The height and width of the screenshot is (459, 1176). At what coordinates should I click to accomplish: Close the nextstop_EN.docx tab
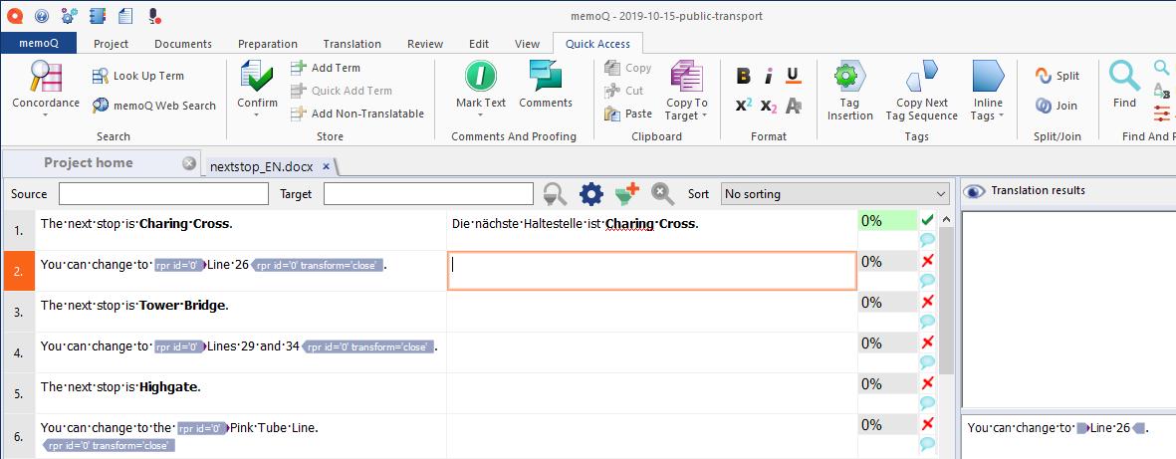(x=327, y=166)
